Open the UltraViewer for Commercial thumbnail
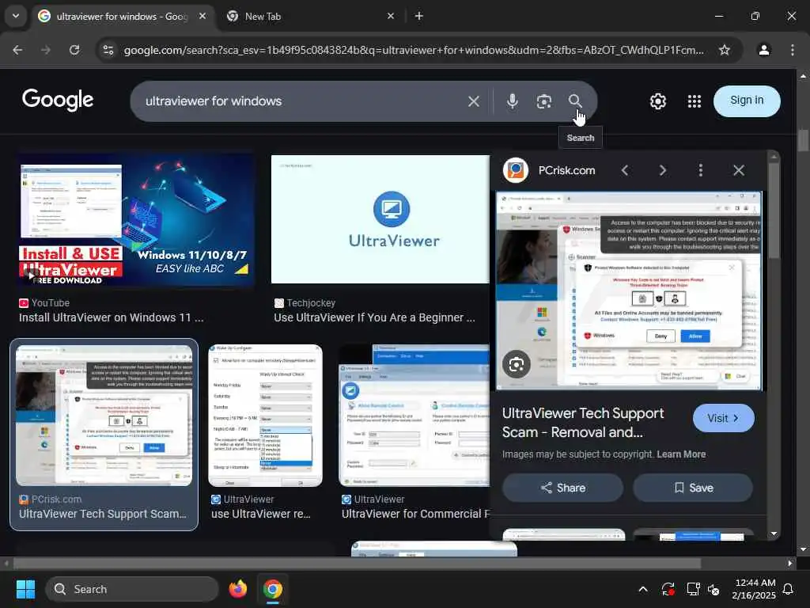 click(414, 416)
